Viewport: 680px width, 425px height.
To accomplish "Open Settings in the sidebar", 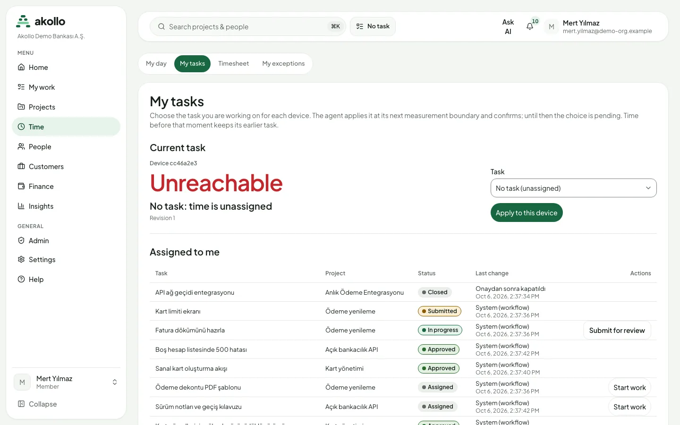I will (66, 260).
